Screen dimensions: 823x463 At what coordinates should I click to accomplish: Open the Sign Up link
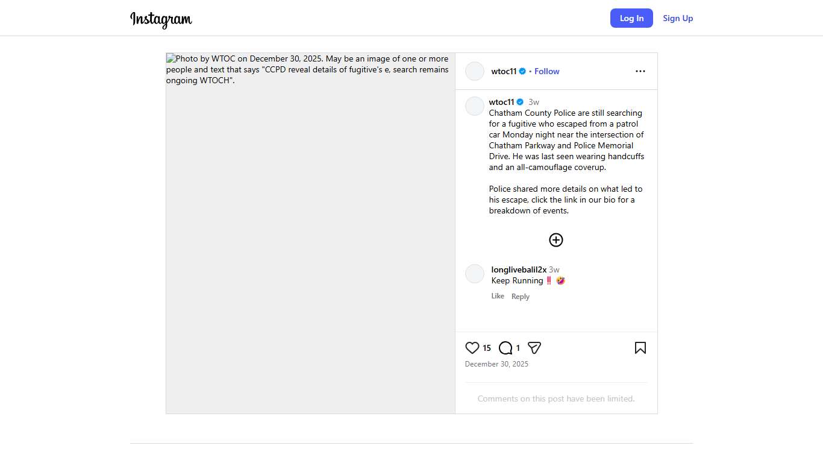[x=678, y=18]
